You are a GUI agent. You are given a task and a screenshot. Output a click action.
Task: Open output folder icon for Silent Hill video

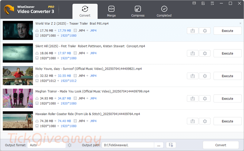pyautogui.click(x=193, y=53)
